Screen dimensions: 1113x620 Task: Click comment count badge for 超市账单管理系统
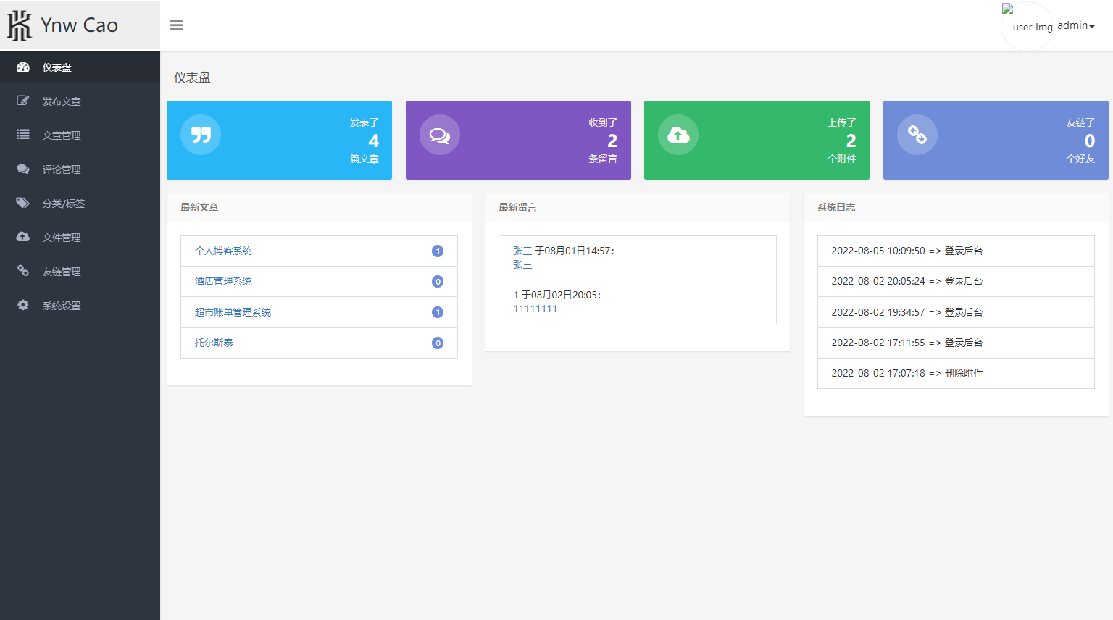[438, 312]
